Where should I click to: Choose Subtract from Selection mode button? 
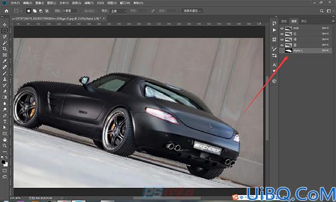(40, 11)
